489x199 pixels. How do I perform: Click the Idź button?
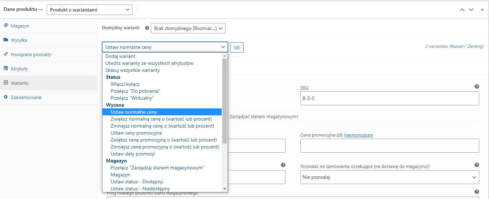[x=237, y=47]
